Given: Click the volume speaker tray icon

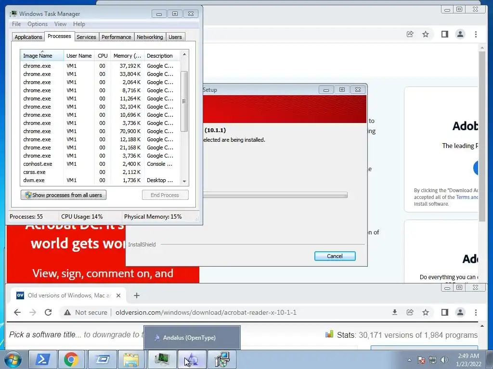Looking at the screenshot, I should pos(444,360).
